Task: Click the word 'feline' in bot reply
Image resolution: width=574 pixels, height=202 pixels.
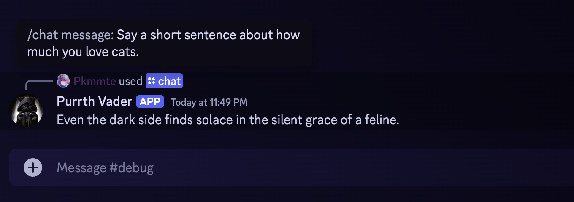Action: click(x=381, y=120)
